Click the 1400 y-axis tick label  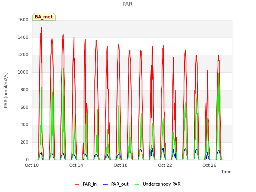tap(23, 37)
